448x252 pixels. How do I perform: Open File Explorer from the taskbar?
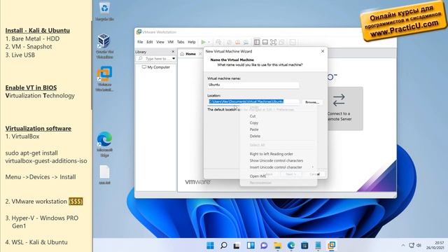click(277, 246)
